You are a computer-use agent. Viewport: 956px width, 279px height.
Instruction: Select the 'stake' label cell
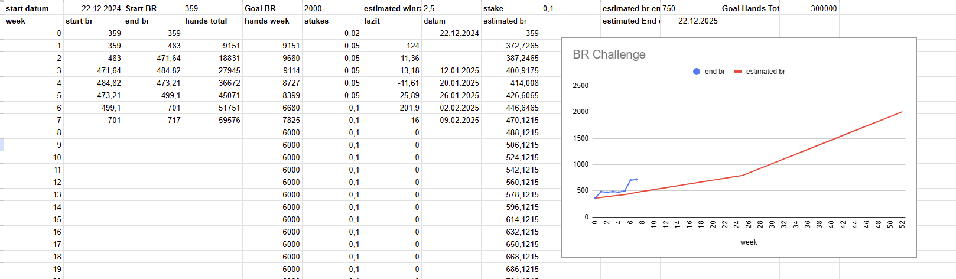(511, 8)
